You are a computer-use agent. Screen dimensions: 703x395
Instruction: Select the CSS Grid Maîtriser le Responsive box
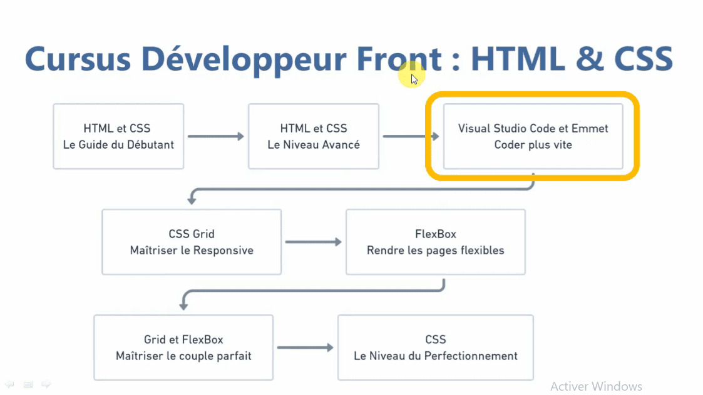click(192, 242)
